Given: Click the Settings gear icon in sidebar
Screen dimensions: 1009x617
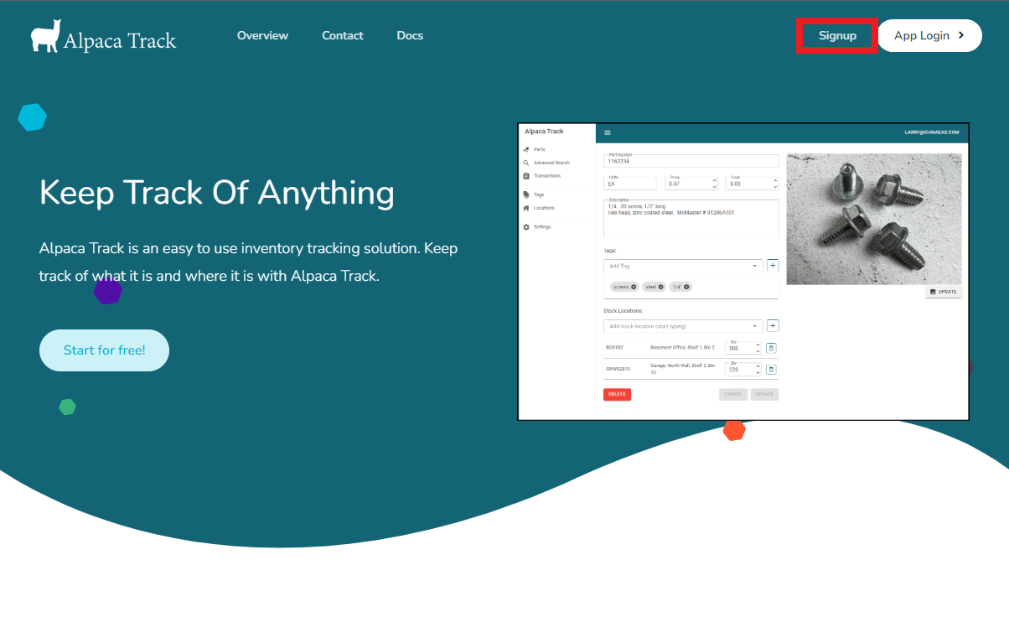Looking at the screenshot, I should click(526, 227).
